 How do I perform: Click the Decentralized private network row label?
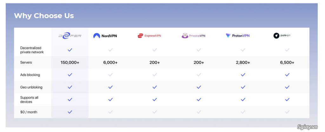[x=32, y=50]
